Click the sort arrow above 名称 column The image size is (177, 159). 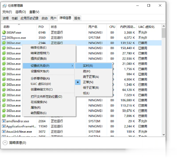[19, 24]
